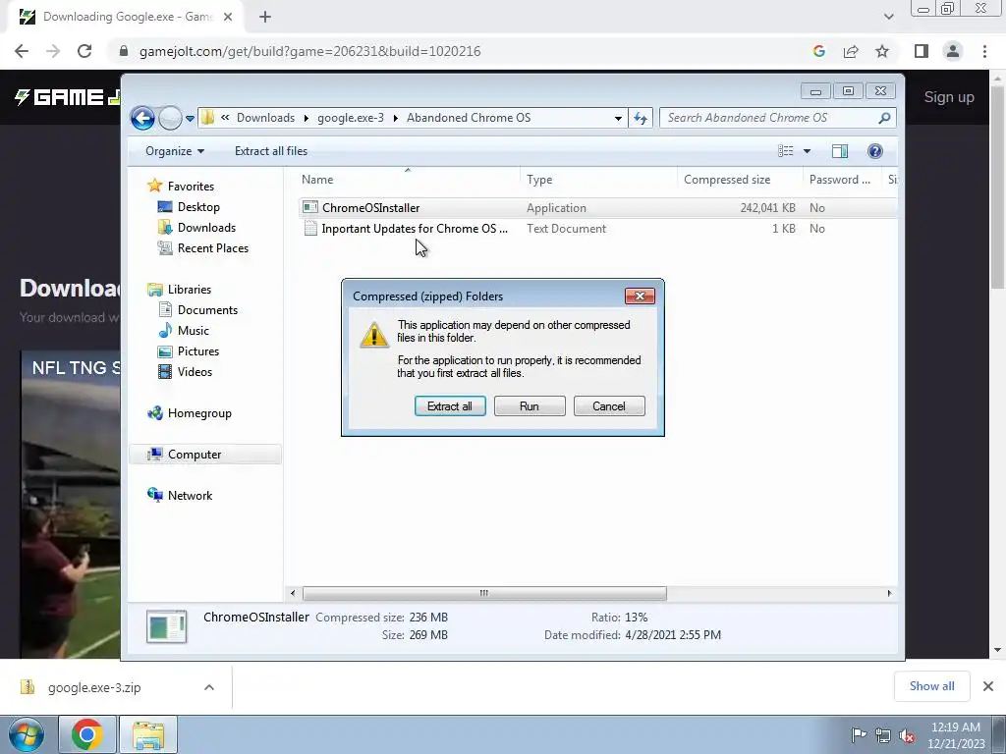This screenshot has height=754, width=1006.
Task: Open the view options dropdown arrow
Action: click(x=808, y=150)
